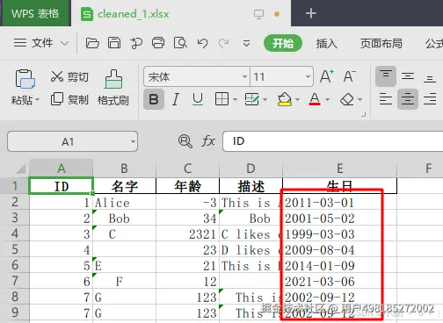The image size is (443, 323).
Task: Click the display monitor icon on tab
Action: pyautogui.click(x=258, y=14)
